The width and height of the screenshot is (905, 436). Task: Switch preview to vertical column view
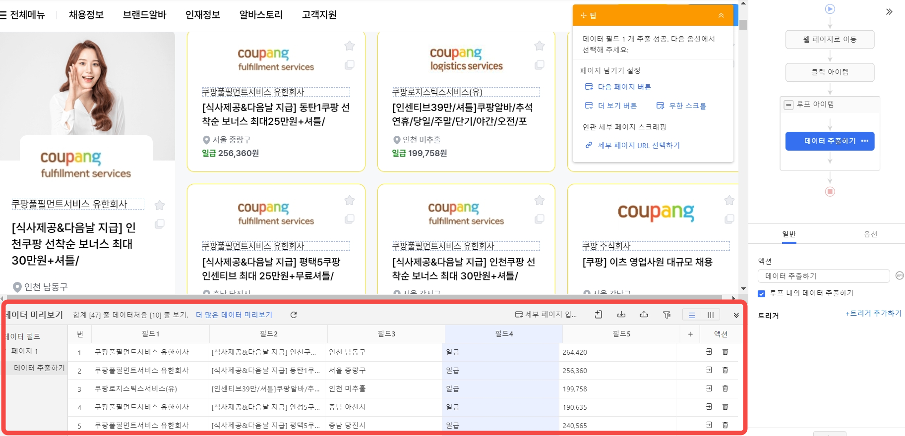coord(710,315)
